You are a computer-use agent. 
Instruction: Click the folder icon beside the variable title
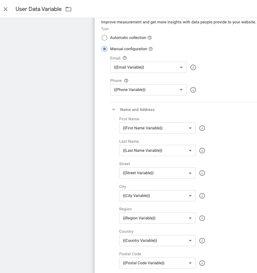[x=68, y=9]
